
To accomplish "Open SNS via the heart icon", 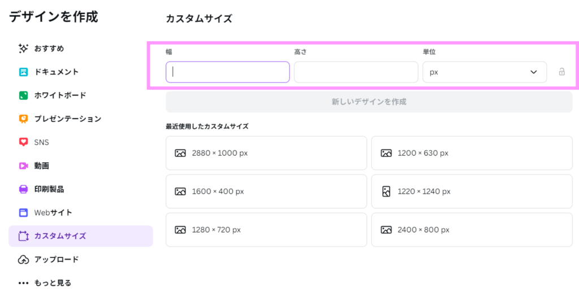I will coord(23,142).
